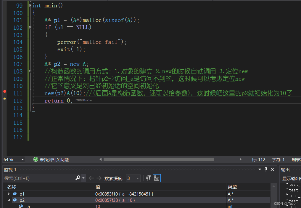301x208 pixels.
Task: Click the '行: 112' line indicator
Action: tap(258, 160)
